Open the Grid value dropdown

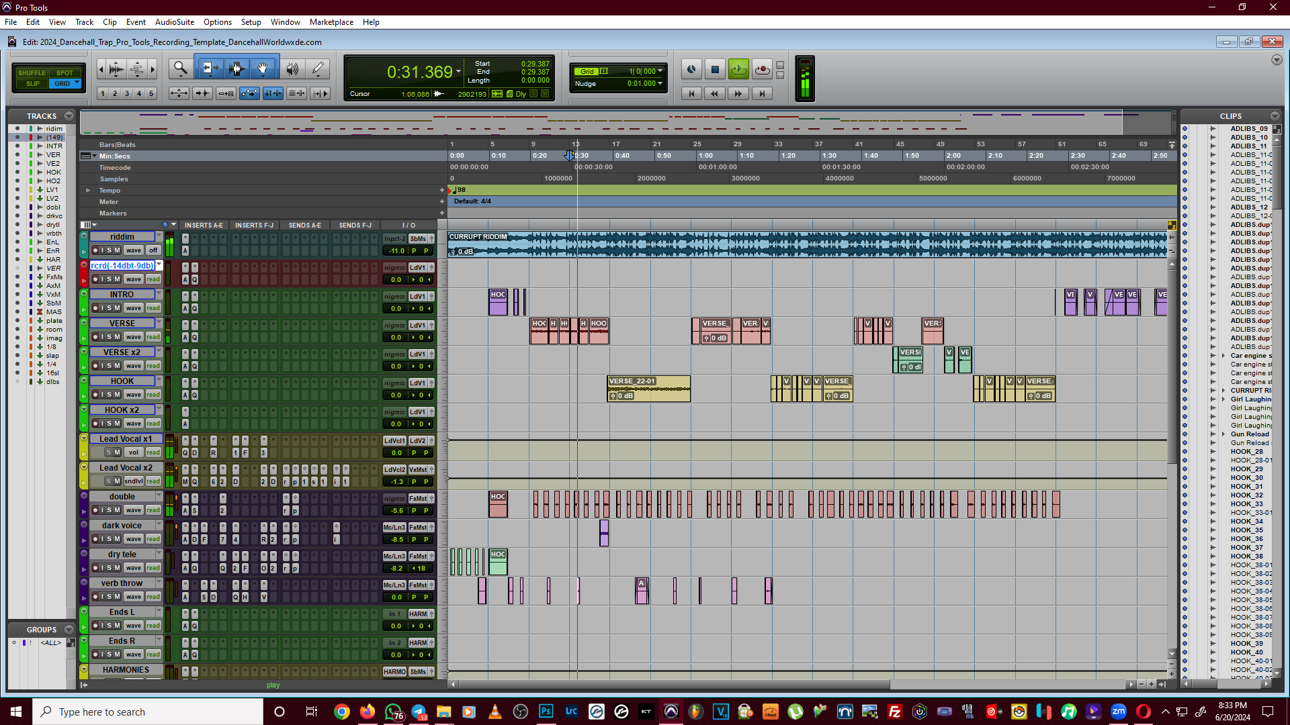[660, 71]
